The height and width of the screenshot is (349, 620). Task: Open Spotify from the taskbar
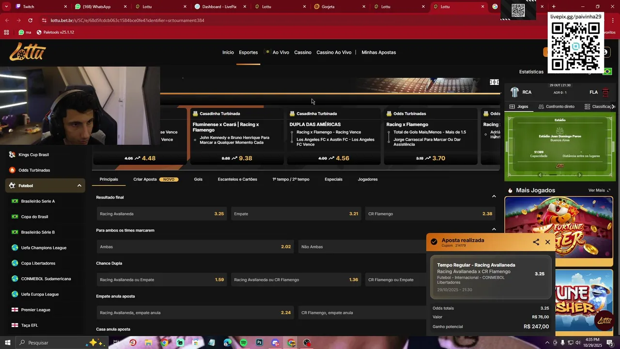click(243, 343)
